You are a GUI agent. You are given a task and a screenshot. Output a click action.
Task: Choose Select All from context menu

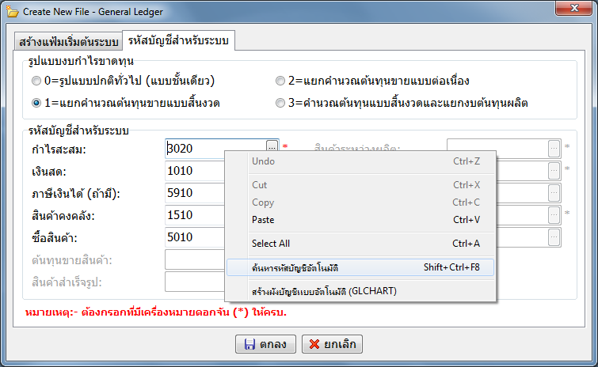tap(271, 244)
